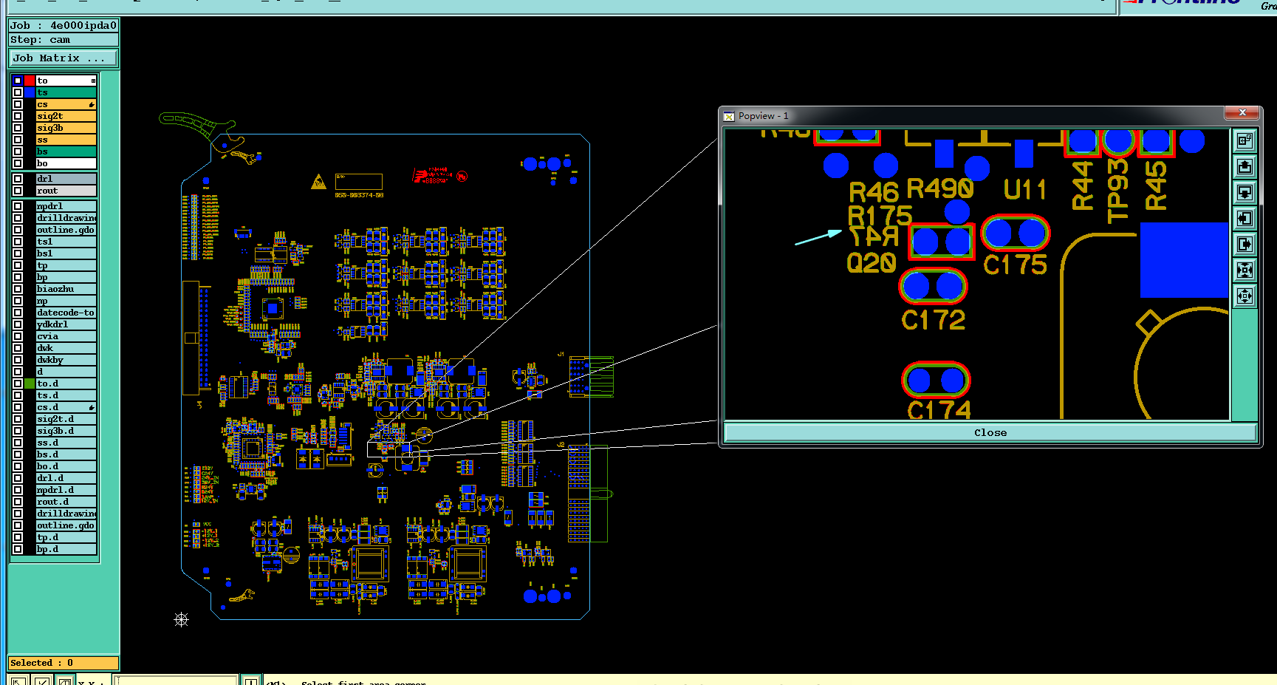
Task: Select layer biaozhu in layer list
Action: point(66,289)
